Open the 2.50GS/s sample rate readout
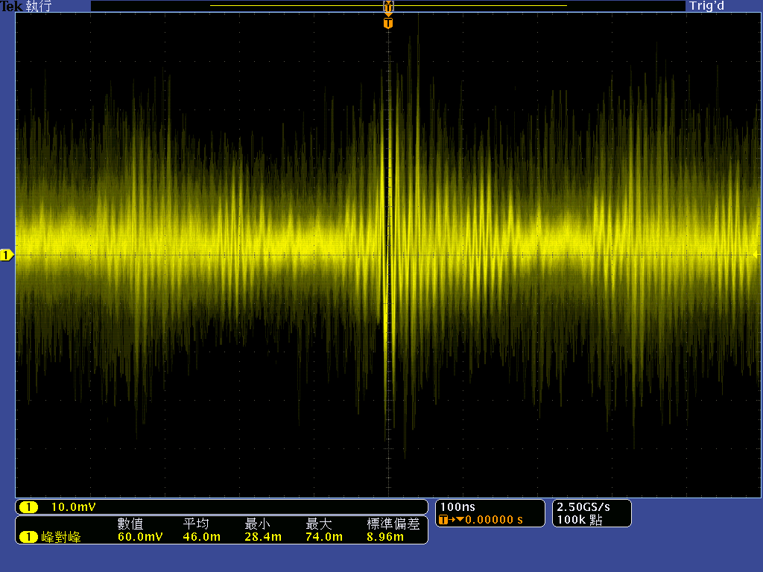Viewport: 763px width, 572px height. [581, 506]
